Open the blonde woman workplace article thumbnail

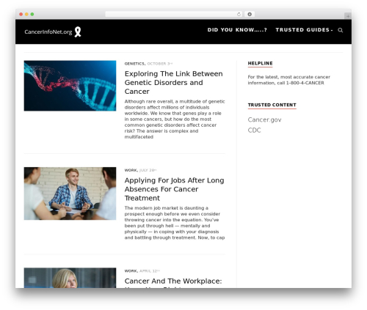click(70, 278)
